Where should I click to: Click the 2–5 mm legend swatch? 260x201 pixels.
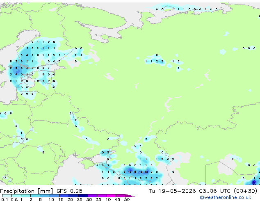(x=35, y=196)
